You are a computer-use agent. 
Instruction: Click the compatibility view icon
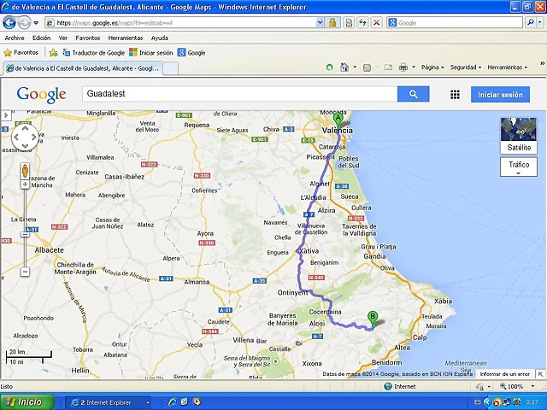(x=349, y=23)
